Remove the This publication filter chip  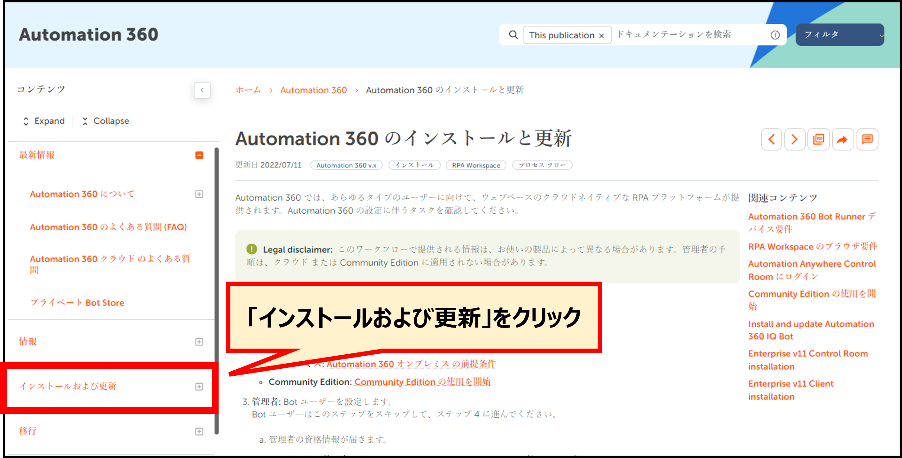click(602, 36)
